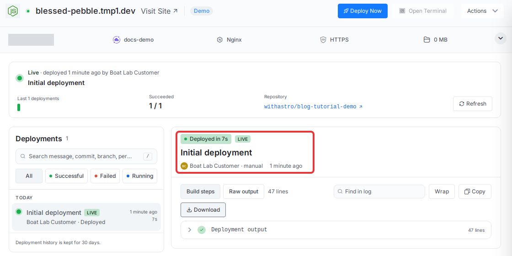The height and width of the screenshot is (256, 512).
Task: Copy the log output
Action: point(475,192)
